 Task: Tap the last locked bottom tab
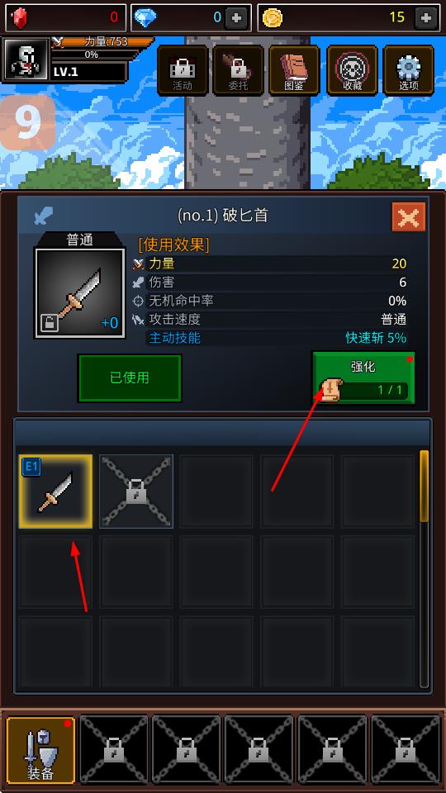click(406, 750)
